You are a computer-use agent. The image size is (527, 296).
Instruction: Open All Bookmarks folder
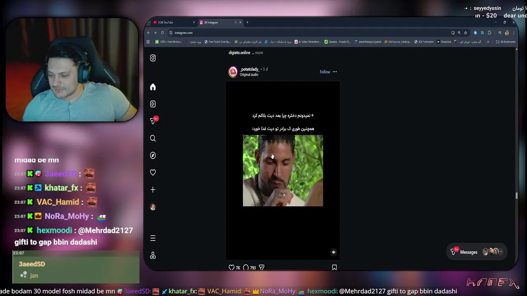506,42
